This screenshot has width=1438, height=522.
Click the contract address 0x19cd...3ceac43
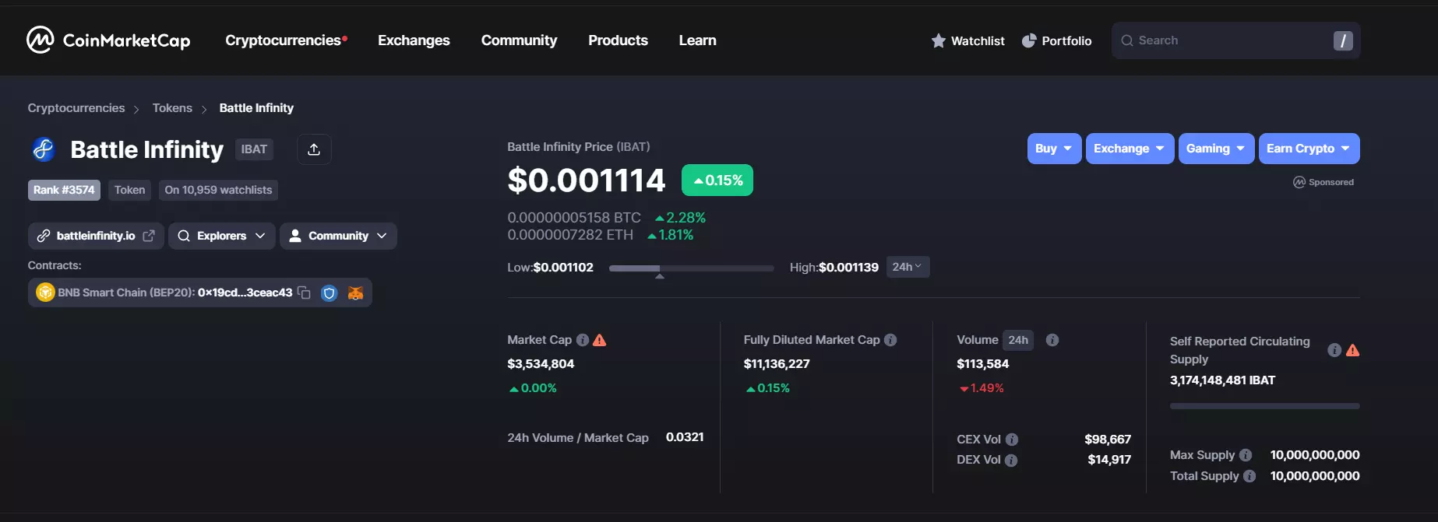coord(245,293)
